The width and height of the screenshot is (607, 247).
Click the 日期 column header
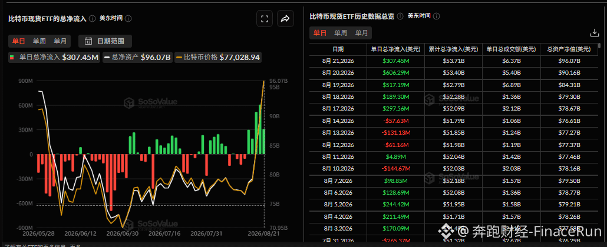click(x=338, y=49)
